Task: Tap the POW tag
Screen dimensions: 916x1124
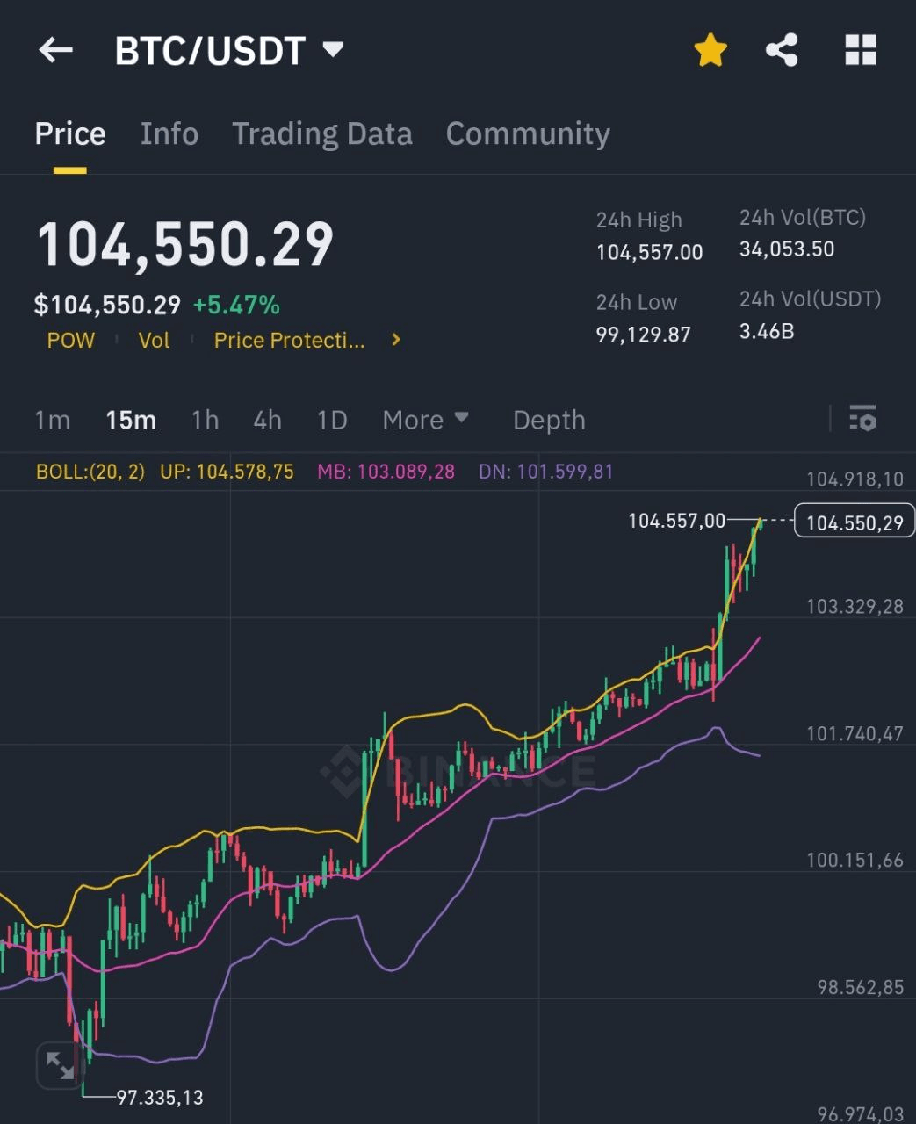Action: 70,340
